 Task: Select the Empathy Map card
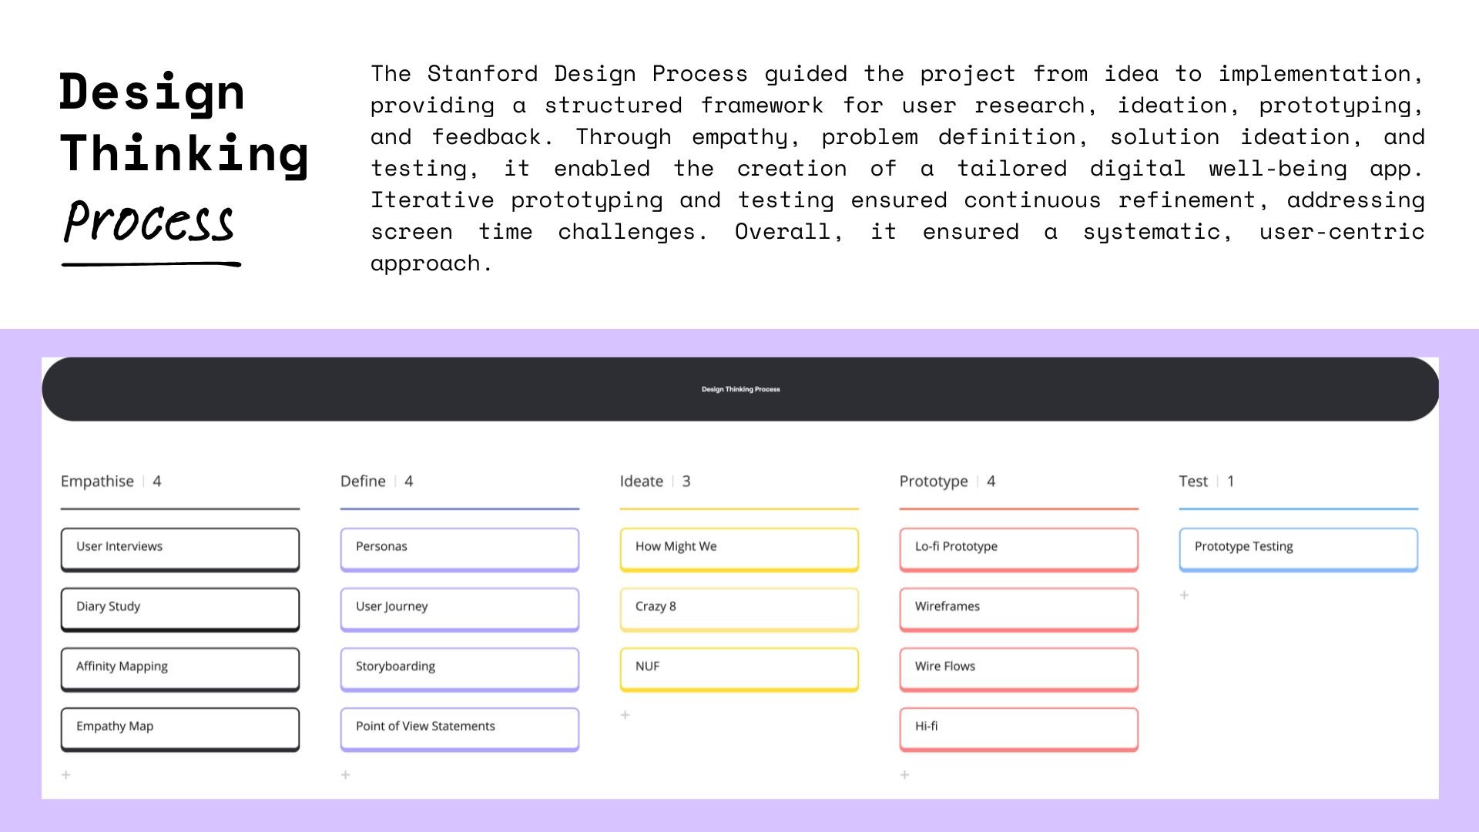coord(180,728)
